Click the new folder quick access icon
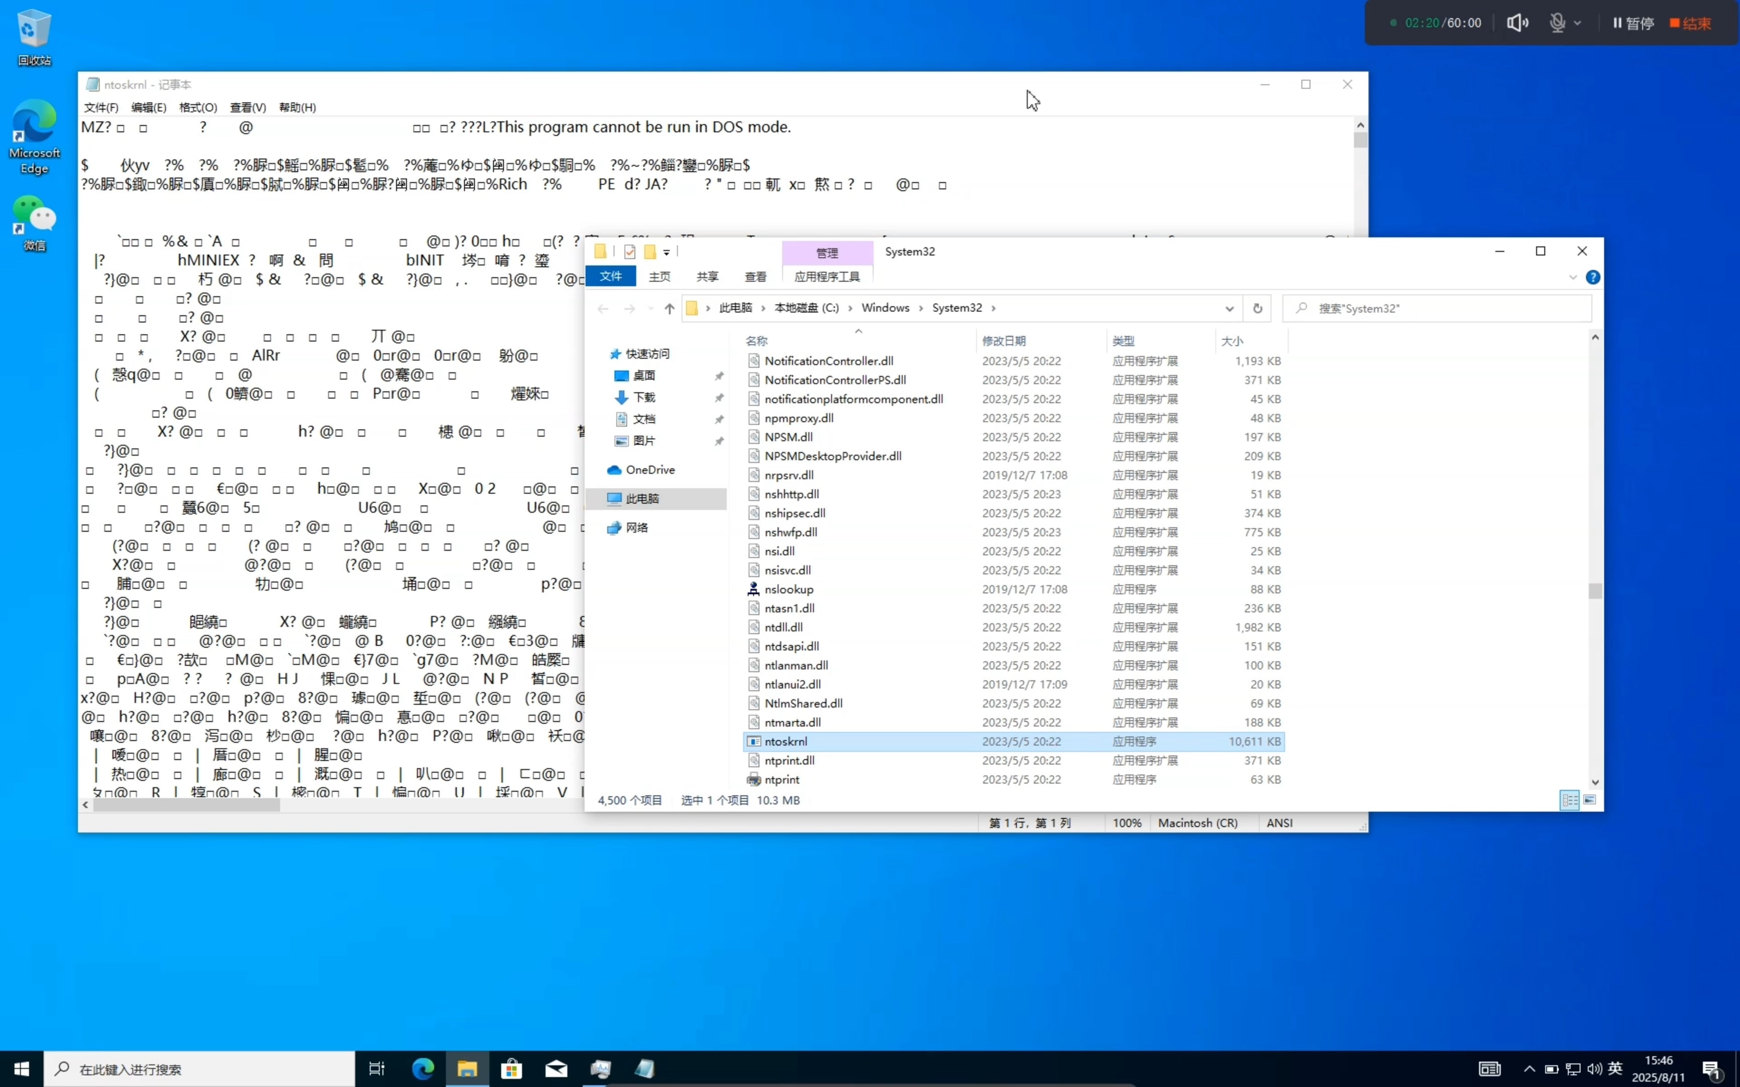Viewport: 1740px width, 1087px height. (x=650, y=252)
